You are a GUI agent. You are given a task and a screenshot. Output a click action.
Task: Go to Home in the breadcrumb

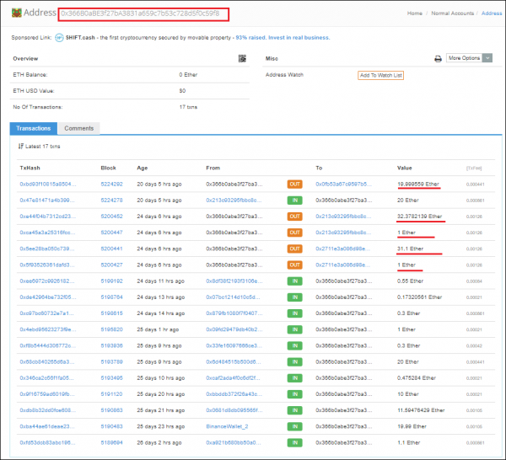415,13
